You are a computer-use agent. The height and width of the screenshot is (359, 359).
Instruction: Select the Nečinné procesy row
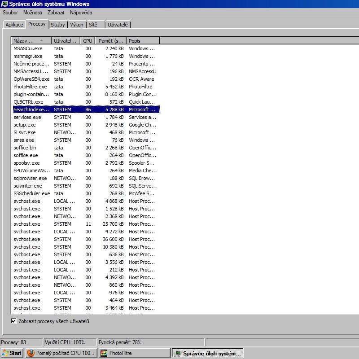point(86,64)
